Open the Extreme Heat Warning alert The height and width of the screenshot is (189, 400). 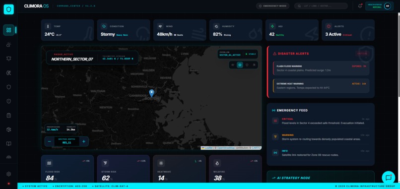click(x=321, y=86)
